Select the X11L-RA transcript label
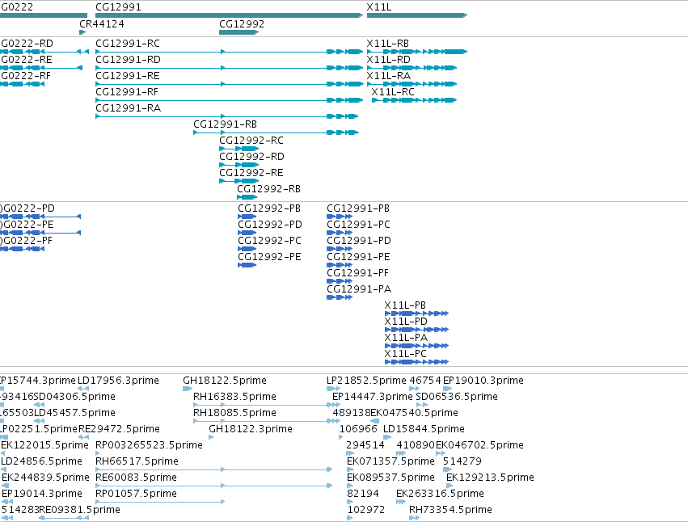688x522 pixels. point(389,76)
